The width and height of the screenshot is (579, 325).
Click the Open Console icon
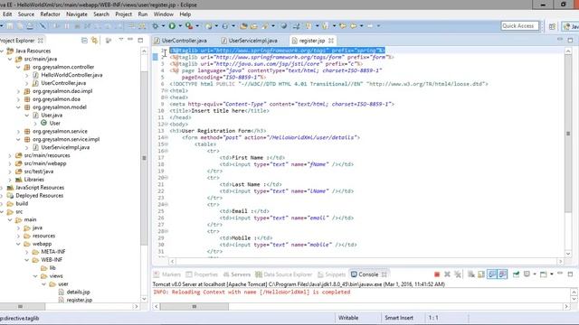543,274
